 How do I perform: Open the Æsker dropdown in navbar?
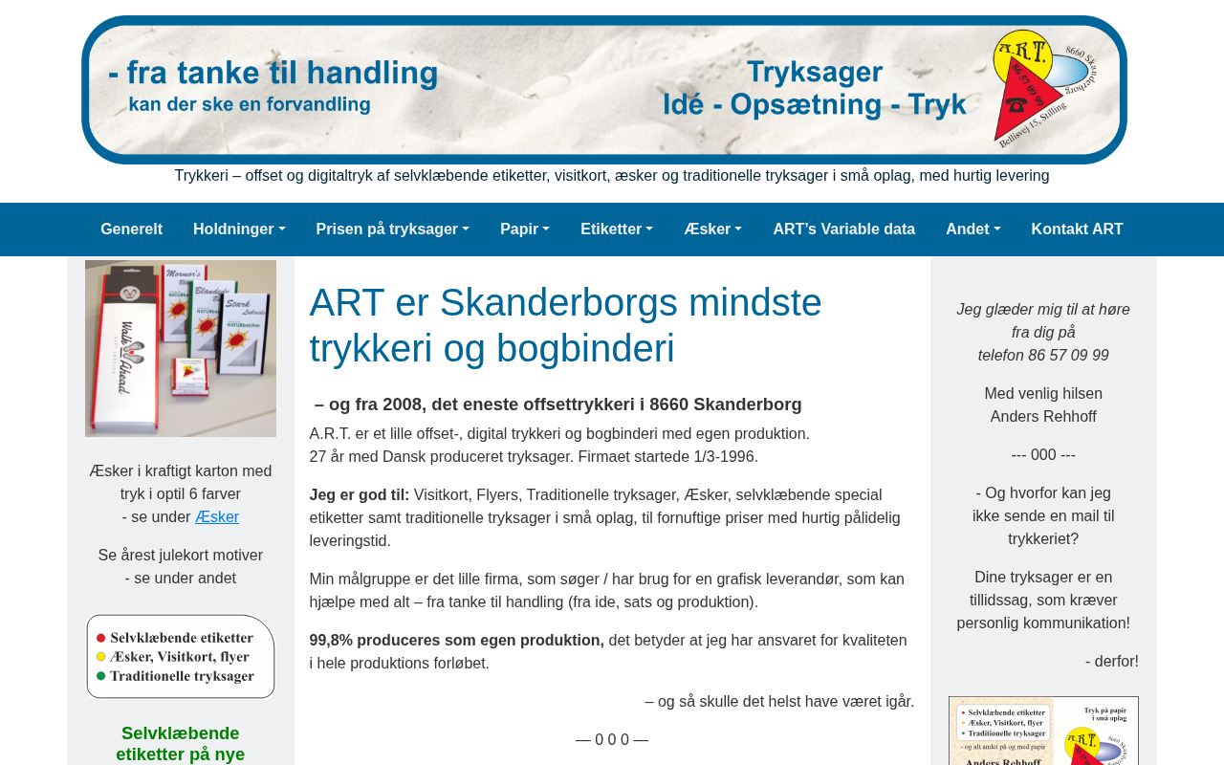click(x=713, y=229)
